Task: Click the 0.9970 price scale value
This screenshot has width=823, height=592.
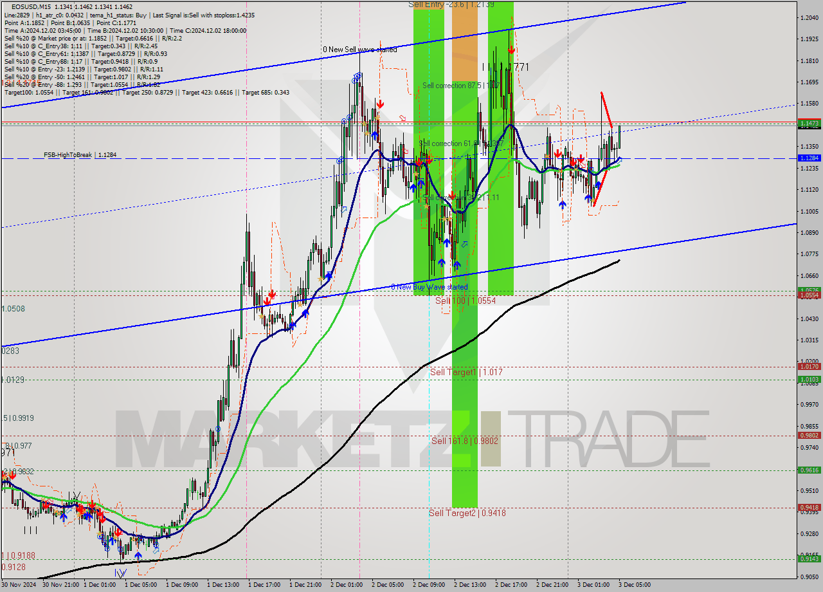Action: 809,404
